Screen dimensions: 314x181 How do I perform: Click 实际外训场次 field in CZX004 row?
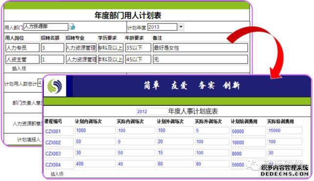click(x=212, y=164)
